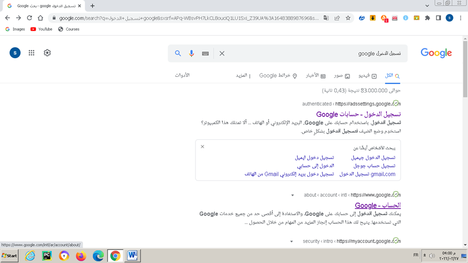Open the Courses bookmark
This screenshot has width=468, height=263.
[69, 29]
